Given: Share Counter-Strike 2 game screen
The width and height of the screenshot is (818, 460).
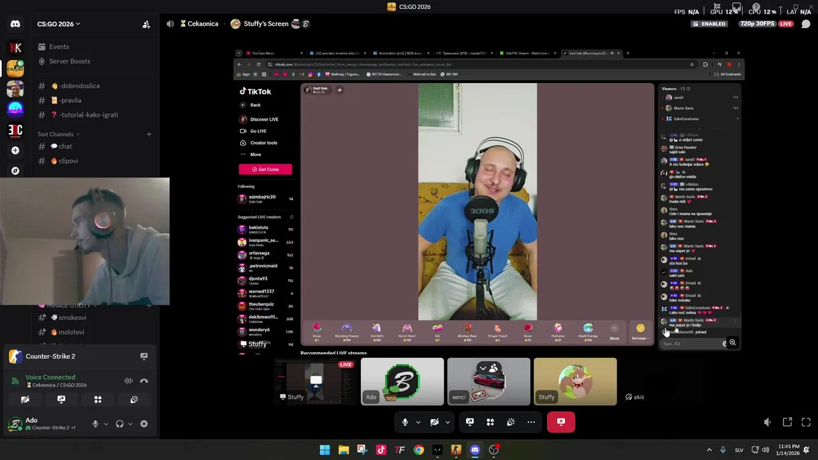Looking at the screenshot, I should tap(144, 356).
